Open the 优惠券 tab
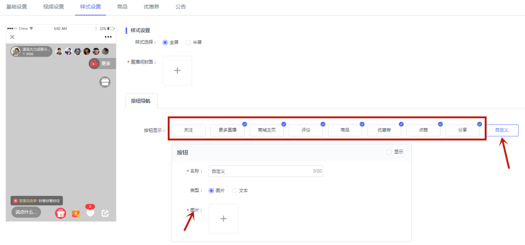 151,7
